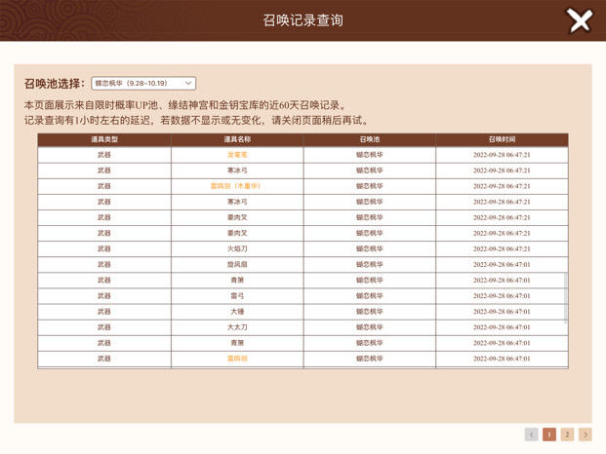Viewport: 606px width, 454px height.
Task: Click the 召唤时间 column header
Action: pos(502,140)
